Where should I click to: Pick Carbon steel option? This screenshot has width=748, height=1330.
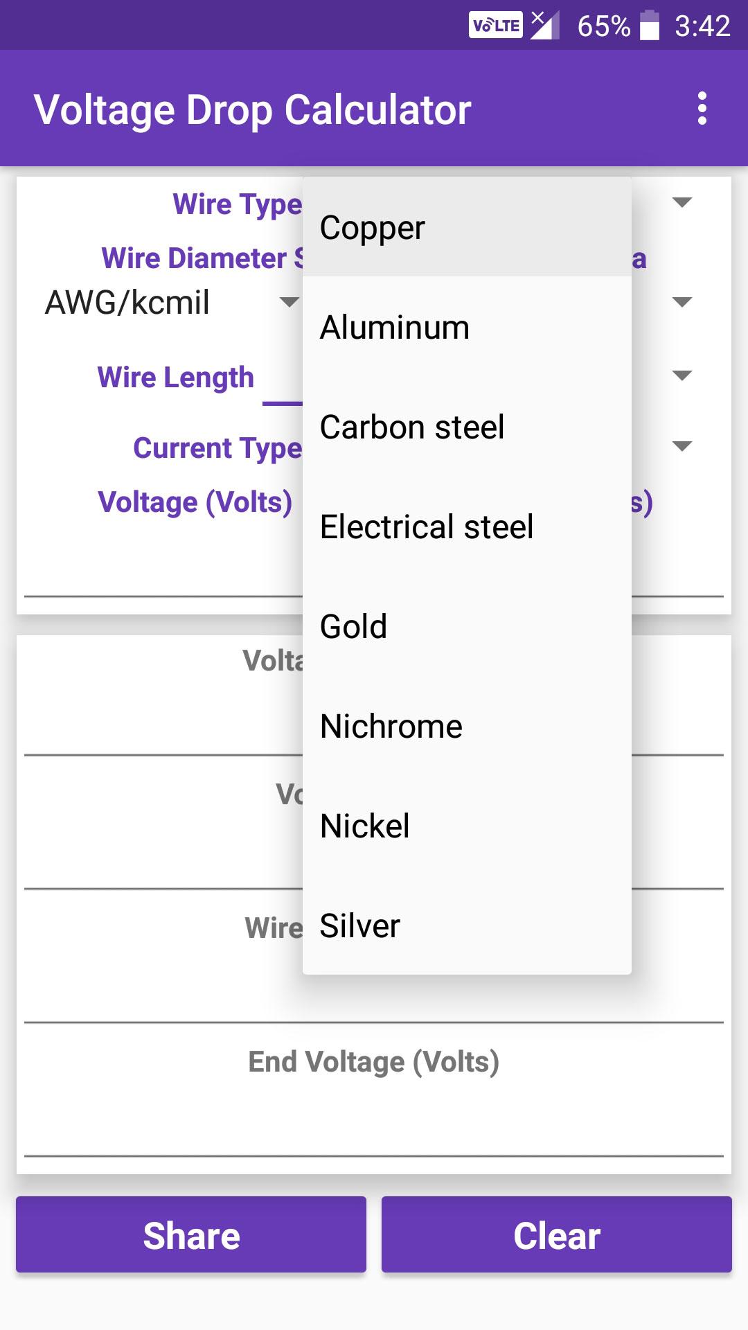pos(467,427)
